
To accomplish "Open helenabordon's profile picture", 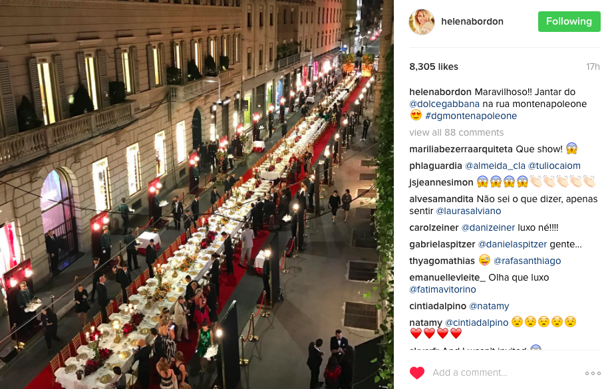I will coord(422,21).
